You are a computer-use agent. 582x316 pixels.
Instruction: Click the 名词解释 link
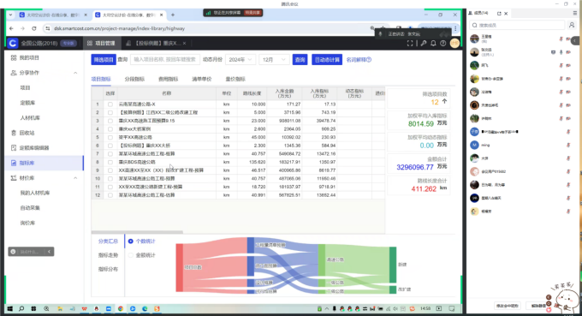click(359, 60)
